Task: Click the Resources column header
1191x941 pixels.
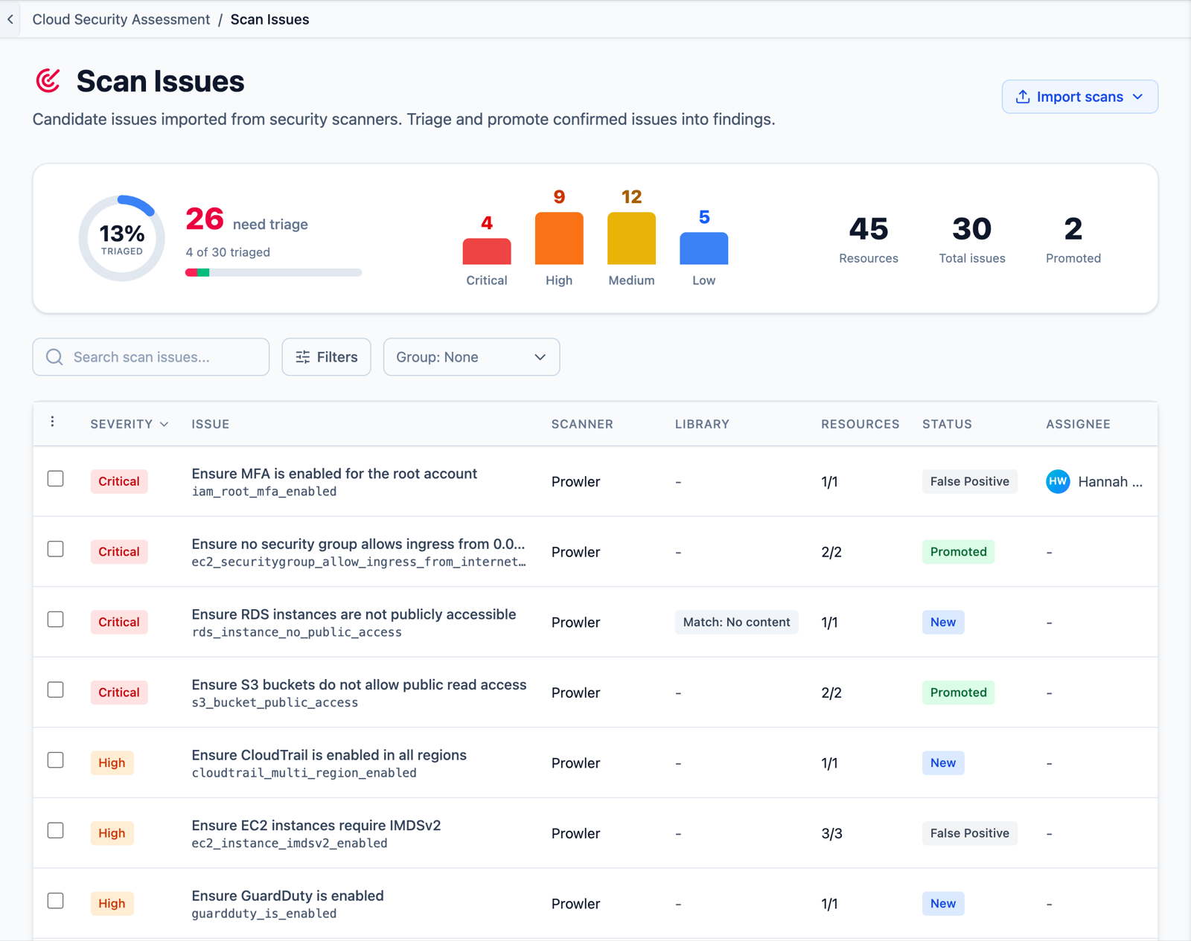Action: tap(860, 424)
